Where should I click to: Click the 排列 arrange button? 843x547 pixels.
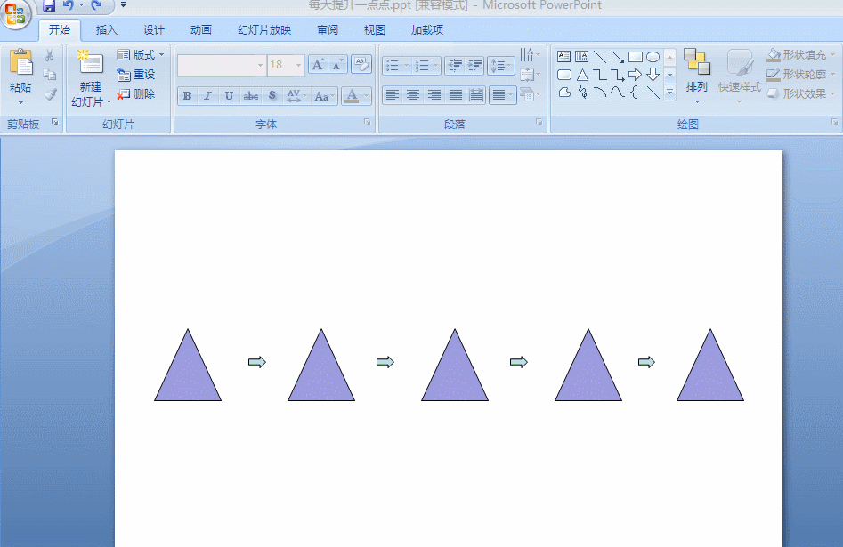697,76
